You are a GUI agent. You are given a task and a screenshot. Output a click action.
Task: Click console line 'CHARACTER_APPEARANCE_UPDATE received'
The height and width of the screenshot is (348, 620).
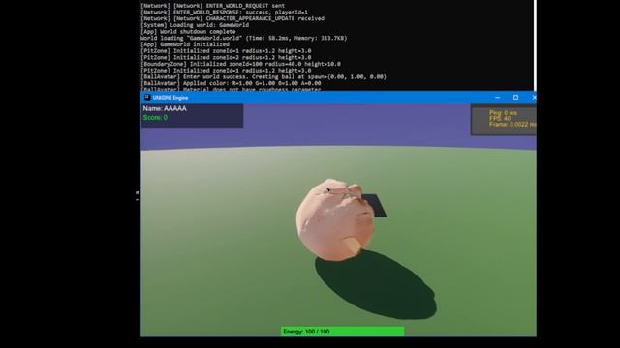click(x=232, y=18)
